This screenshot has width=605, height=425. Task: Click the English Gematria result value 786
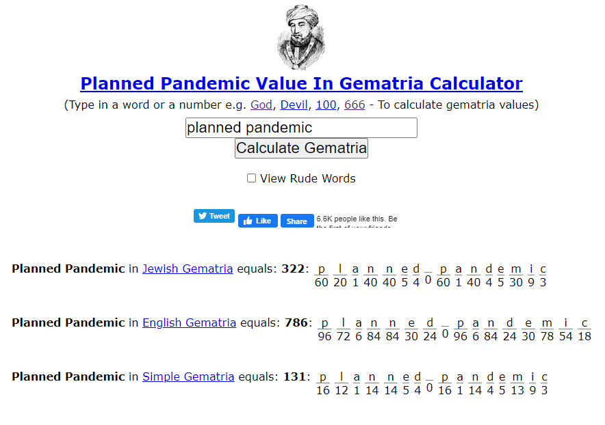click(296, 323)
